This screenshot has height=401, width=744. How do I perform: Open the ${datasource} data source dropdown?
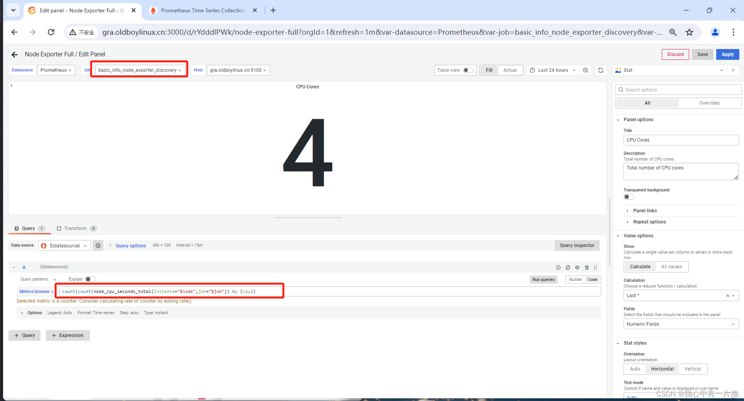(64, 245)
